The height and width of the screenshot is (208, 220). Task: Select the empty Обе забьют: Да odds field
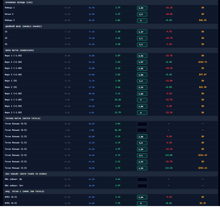coord(142,180)
